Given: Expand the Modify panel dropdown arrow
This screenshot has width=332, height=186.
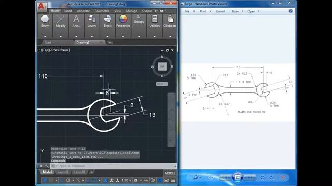Looking at the screenshot, I should 61,36.
